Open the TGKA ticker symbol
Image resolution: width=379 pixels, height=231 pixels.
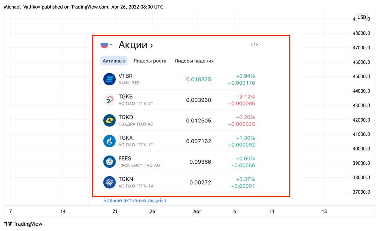coord(125,138)
